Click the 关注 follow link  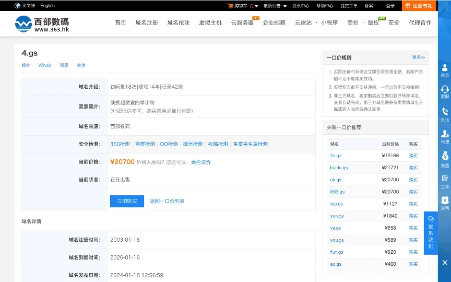pos(81,65)
